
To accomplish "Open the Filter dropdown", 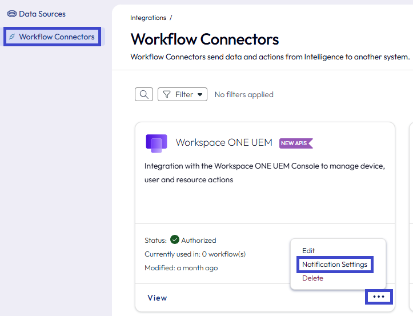I will 182,94.
